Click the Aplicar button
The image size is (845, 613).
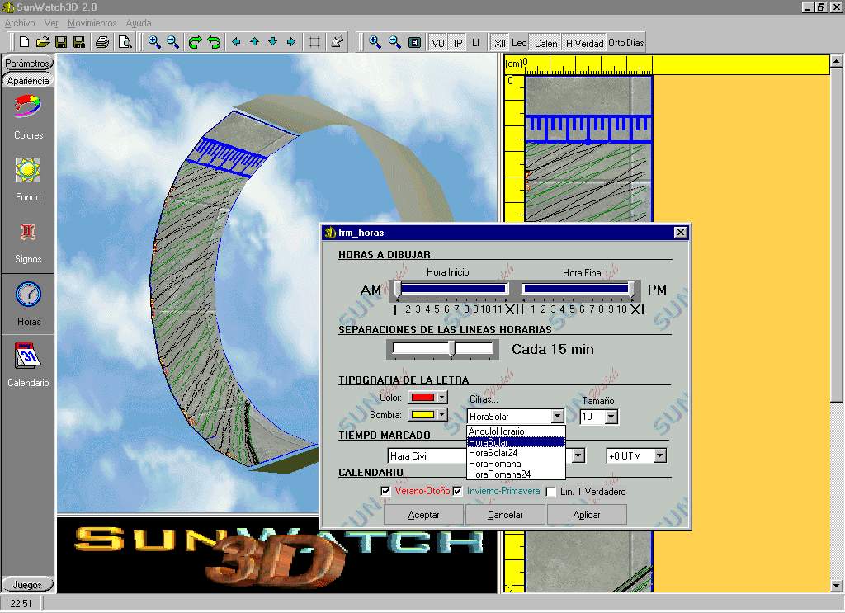coord(587,515)
